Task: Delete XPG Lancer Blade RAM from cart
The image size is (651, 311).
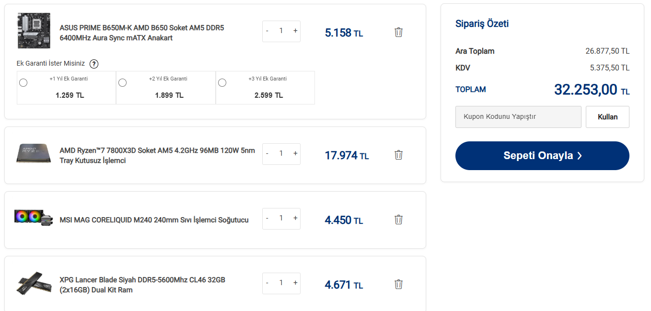Action: (398, 284)
